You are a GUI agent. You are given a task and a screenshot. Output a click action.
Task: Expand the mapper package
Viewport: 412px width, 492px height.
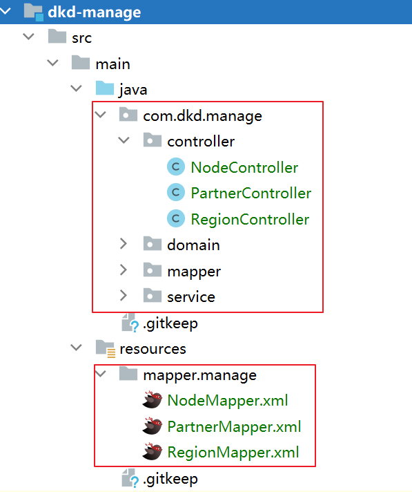pyautogui.click(x=124, y=270)
